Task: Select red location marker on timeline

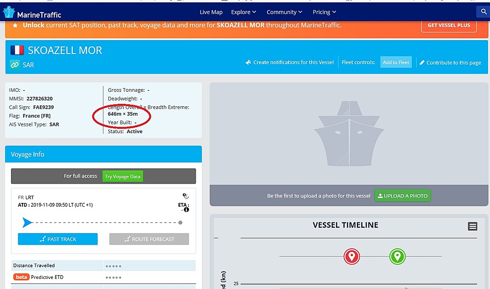Action: click(352, 256)
